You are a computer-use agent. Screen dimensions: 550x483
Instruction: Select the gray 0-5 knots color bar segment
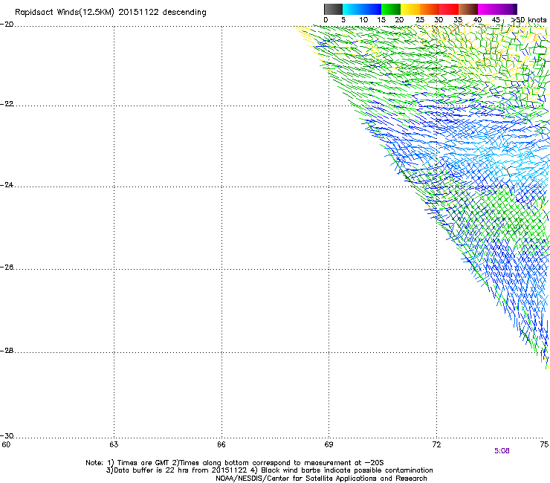[333, 9]
